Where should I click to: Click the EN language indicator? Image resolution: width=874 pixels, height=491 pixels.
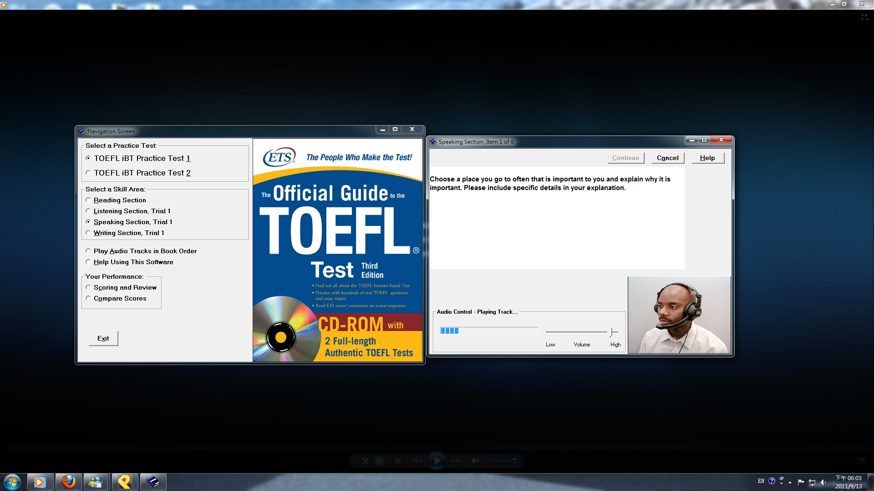761,481
